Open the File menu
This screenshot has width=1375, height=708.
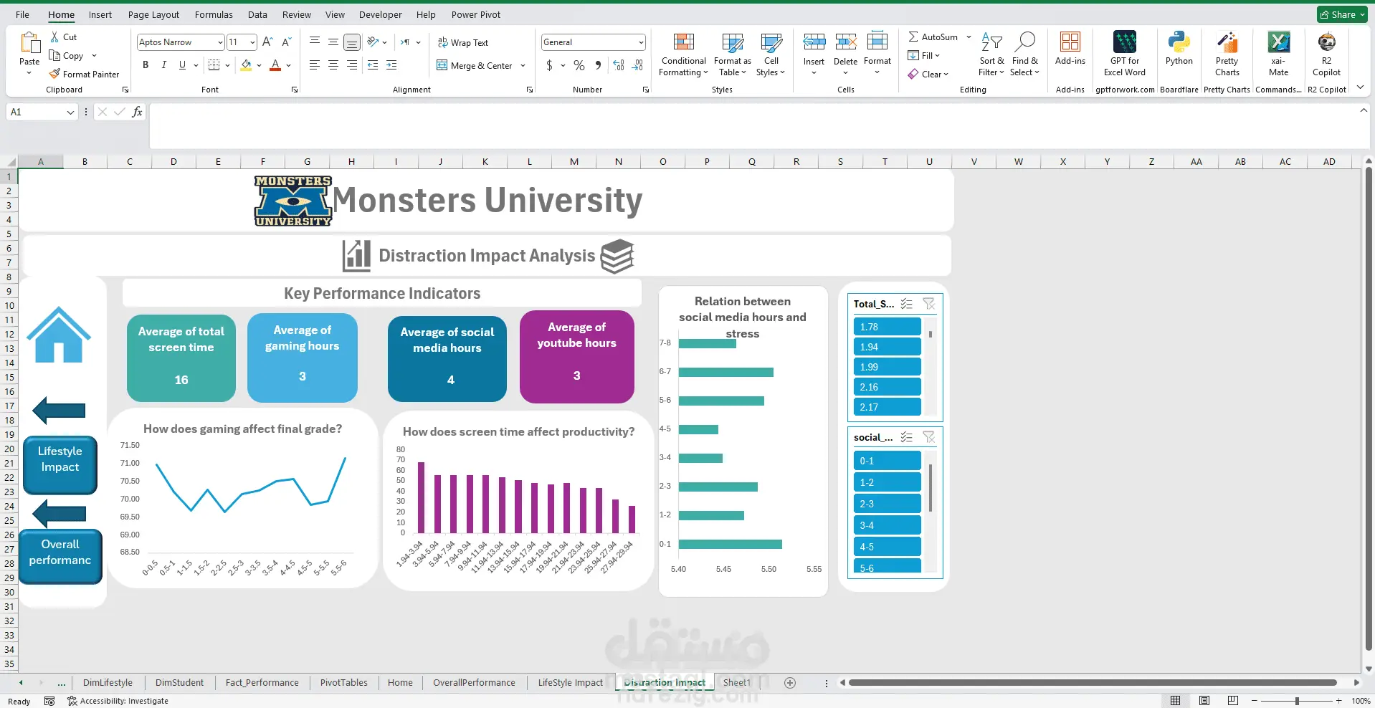pos(22,14)
